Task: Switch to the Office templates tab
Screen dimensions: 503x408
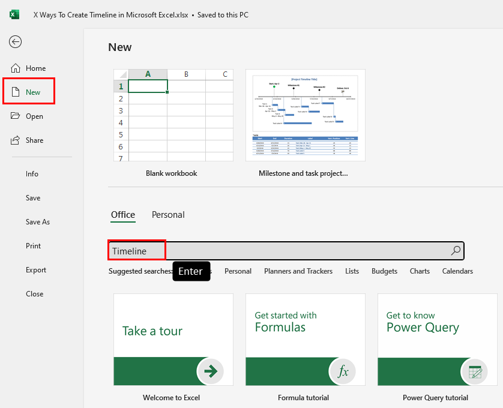Action: point(123,215)
